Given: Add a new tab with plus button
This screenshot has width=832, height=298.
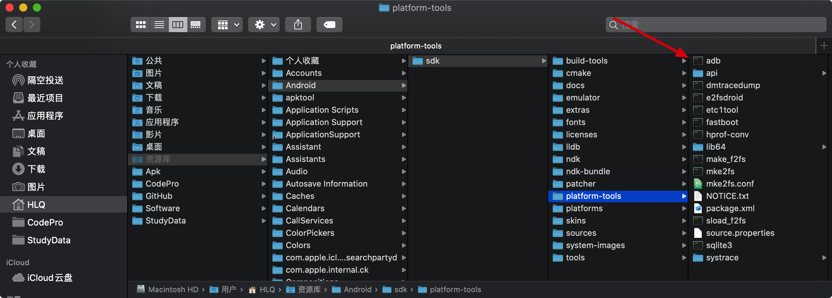Looking at the screenshot, I should pos(824,46).
